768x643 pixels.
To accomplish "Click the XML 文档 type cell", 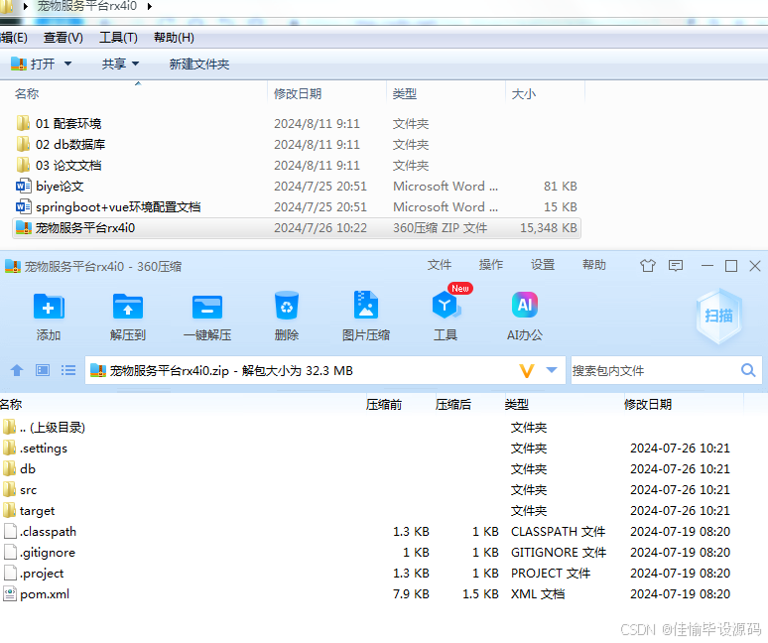I will click(x=538, y=594).
